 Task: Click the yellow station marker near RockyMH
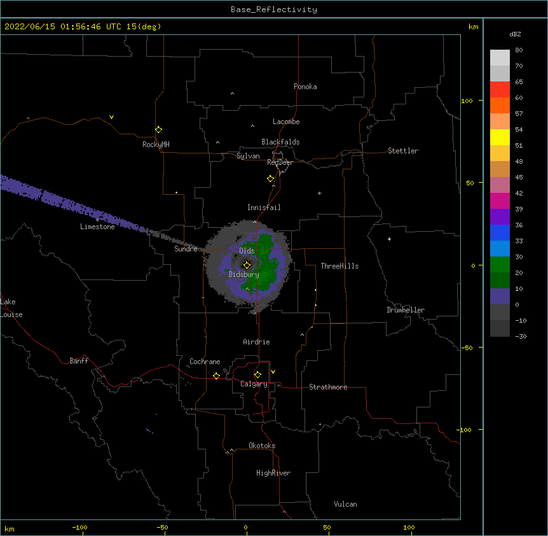(158, 129)
